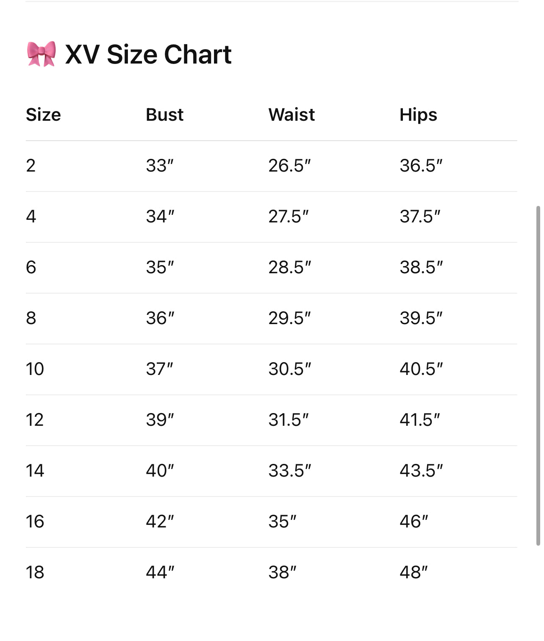This screenshot has width=544, height=641.
Task: Click the 36.5″ hips measurement
Action: point(421,166)
